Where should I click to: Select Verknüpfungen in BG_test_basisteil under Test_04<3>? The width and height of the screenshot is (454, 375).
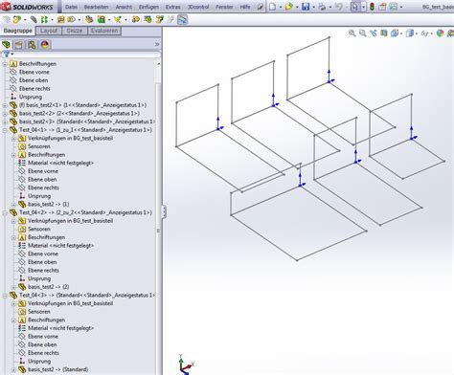click(x=70, y=303)
